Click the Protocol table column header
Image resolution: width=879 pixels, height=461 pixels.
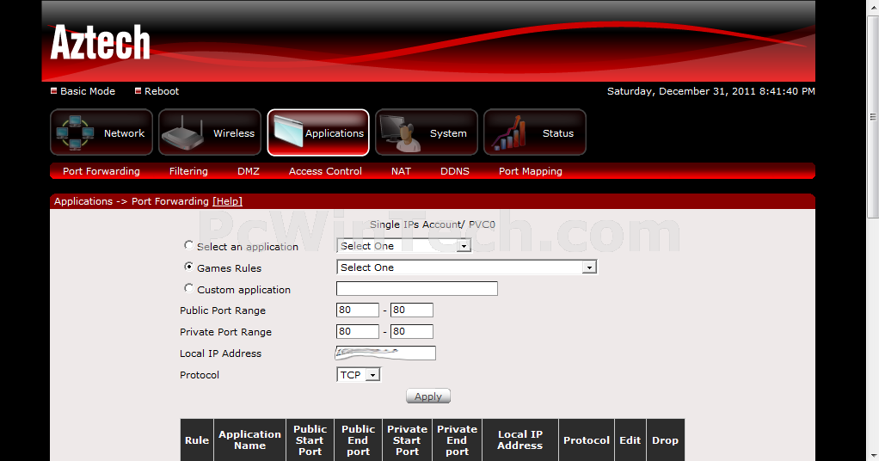click(587, 440)
